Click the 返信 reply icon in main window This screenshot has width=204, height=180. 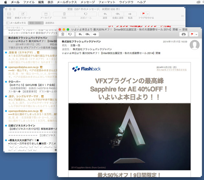click(x=105, y=14)
